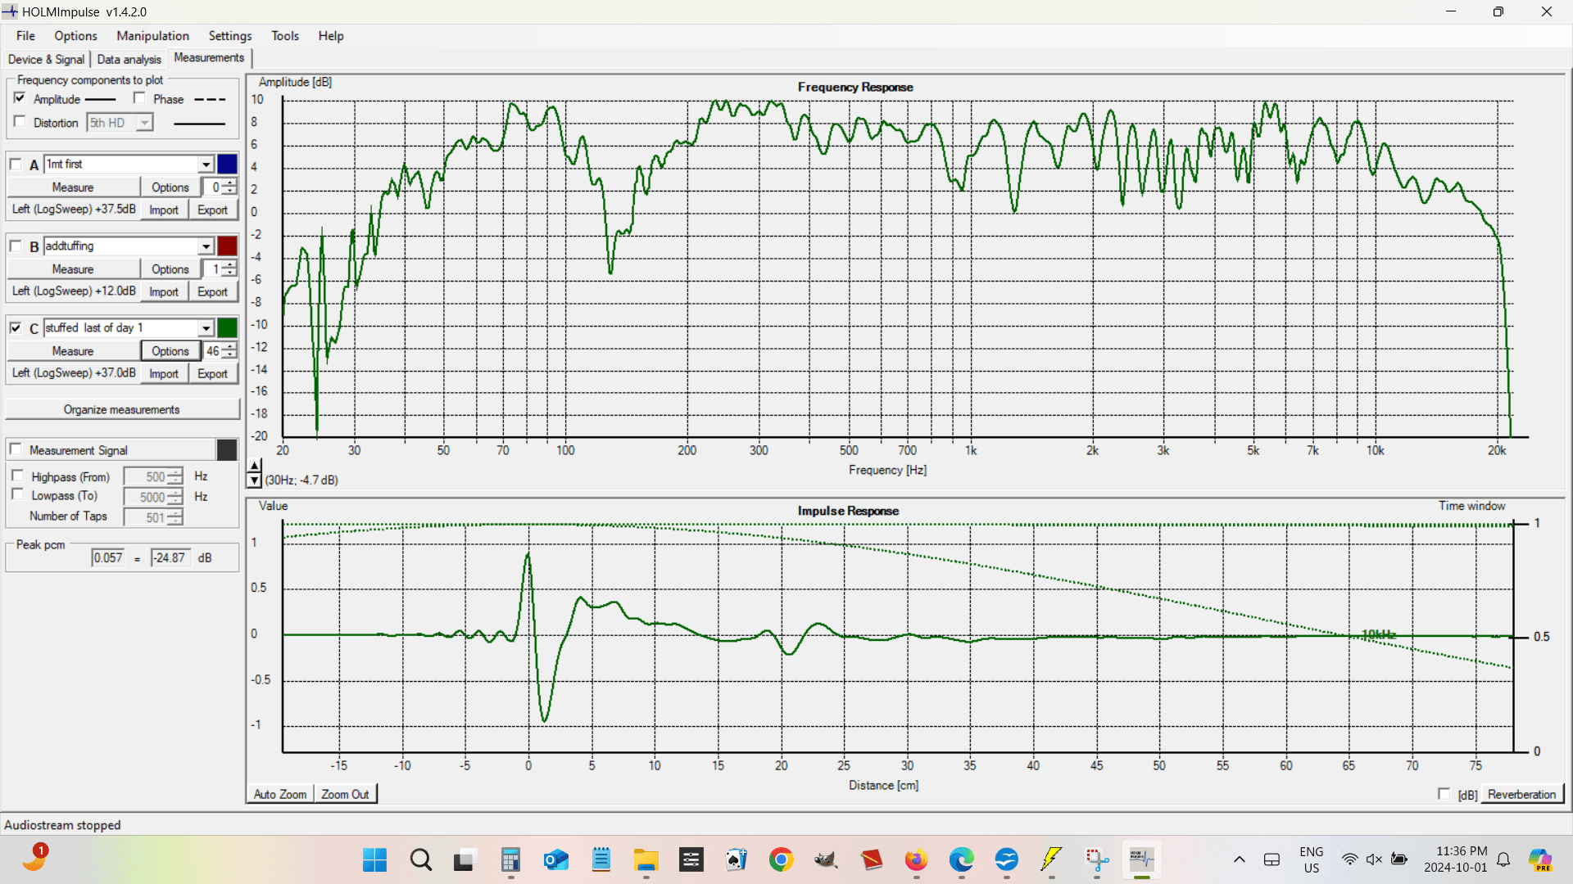Open Thunderbird from the taskbar
Screen dimensions: 1573x884
pyautogui.click(x=1006, y=859)
